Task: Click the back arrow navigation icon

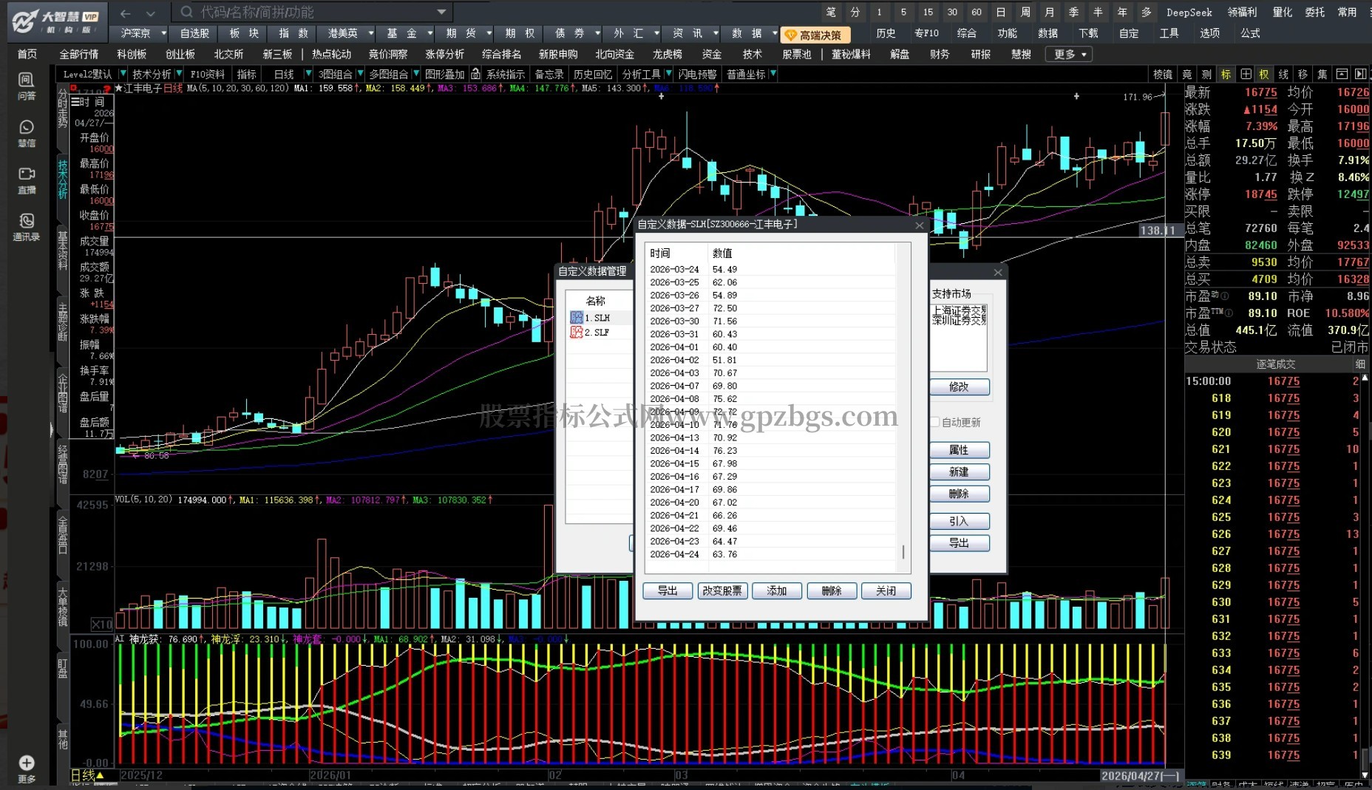Action: point(125,13)
